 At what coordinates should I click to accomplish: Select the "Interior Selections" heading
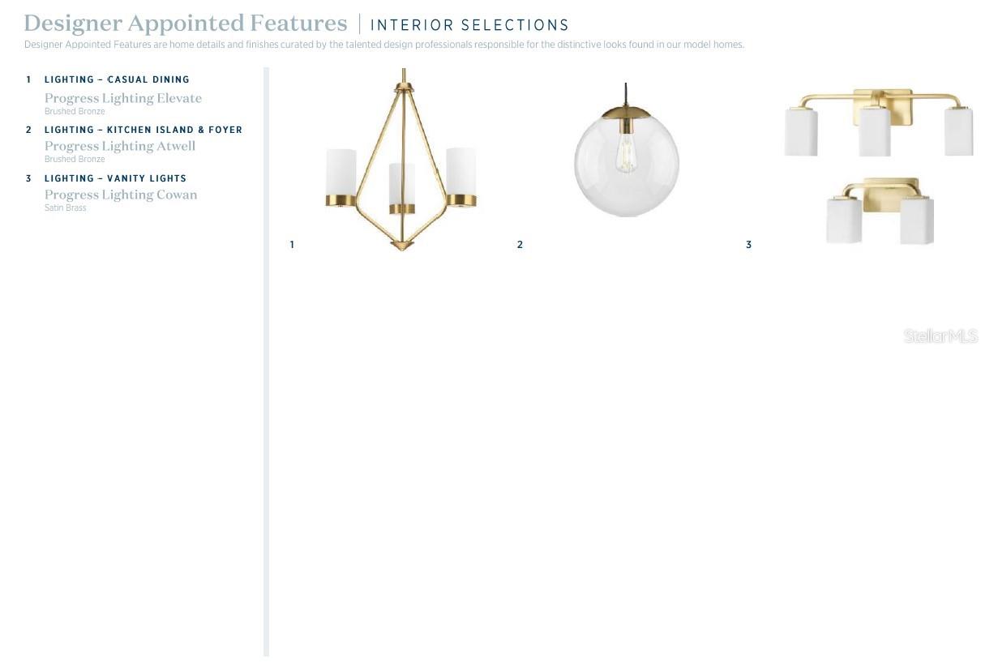click(x=469, y=25)
